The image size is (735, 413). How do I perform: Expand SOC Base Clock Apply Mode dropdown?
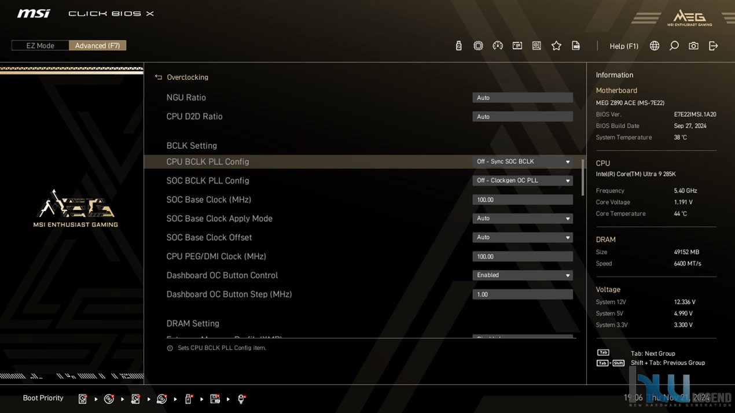pos(523,219)
